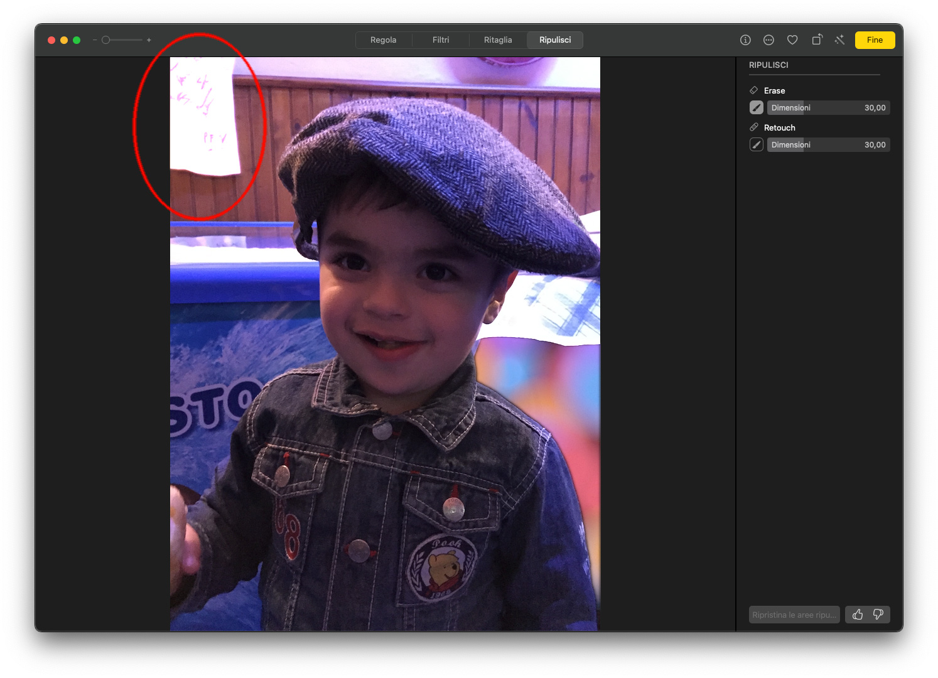Open the More options ellipsis menu
The width and height of the screenshot is (938, 678).
(x=768, y=40)
